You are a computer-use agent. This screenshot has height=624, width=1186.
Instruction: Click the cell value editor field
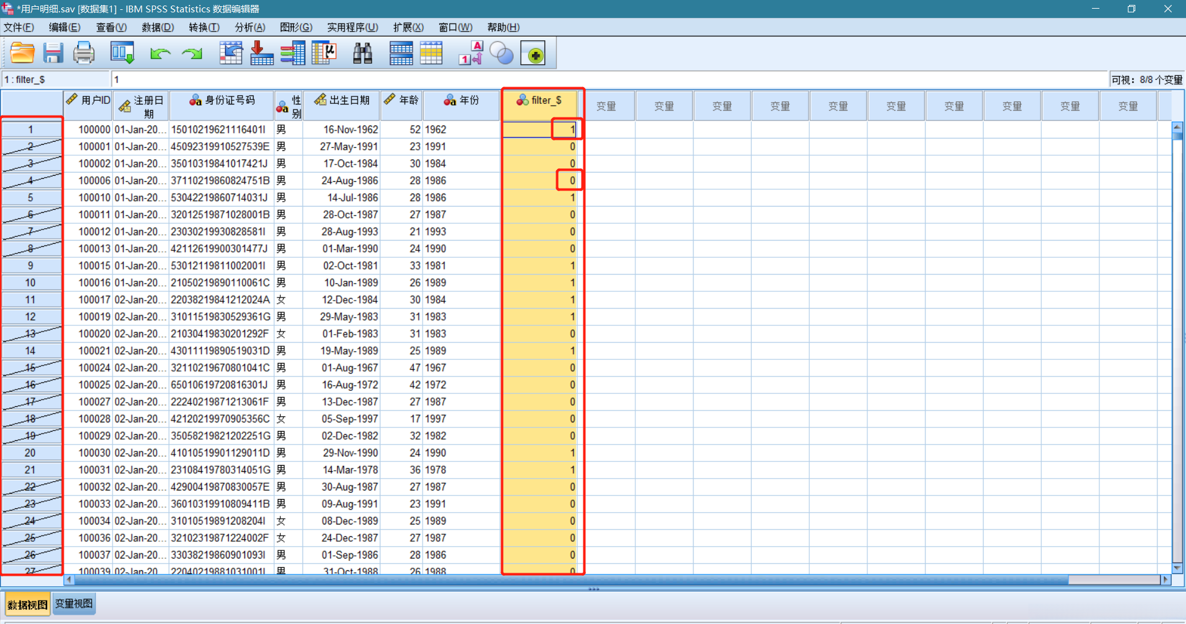coord(610,79)
